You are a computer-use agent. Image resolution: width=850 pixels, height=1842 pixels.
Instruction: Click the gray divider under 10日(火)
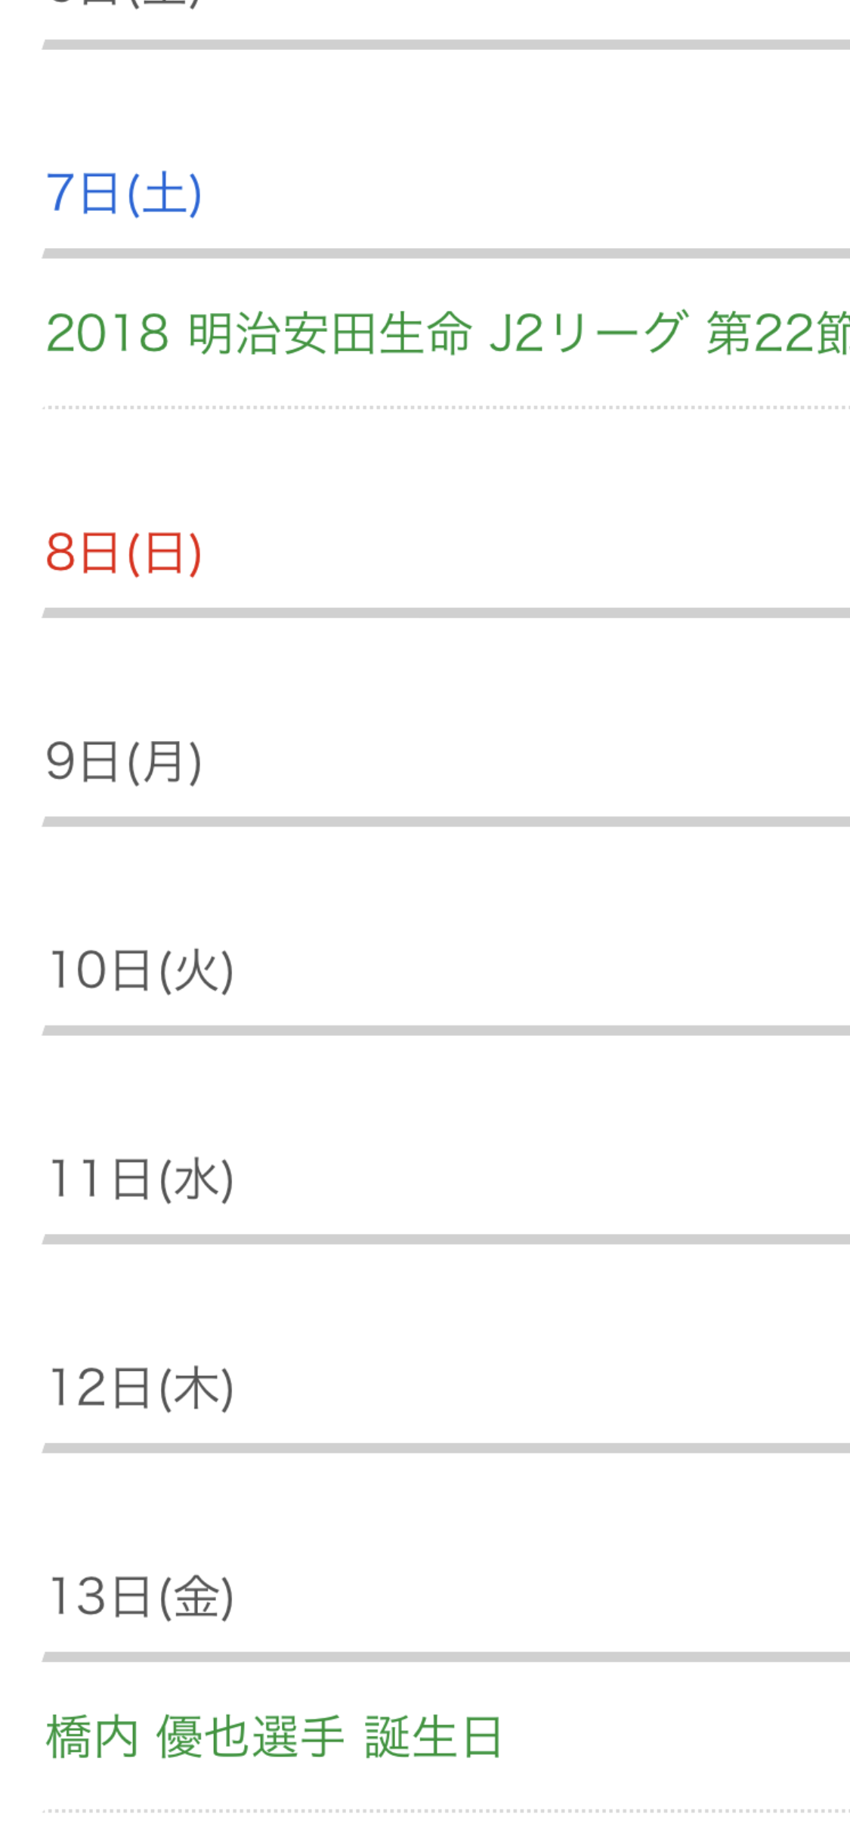tap(446, 1030)
